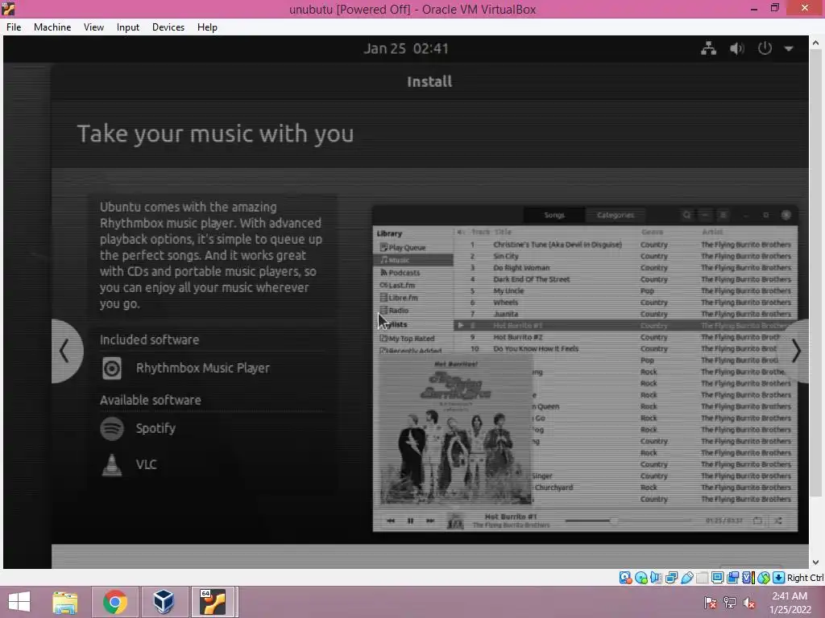The image size is (825, 618).
Task: Open VirtualBox Manager from the taskbar
Action: [x=164, y=602]
